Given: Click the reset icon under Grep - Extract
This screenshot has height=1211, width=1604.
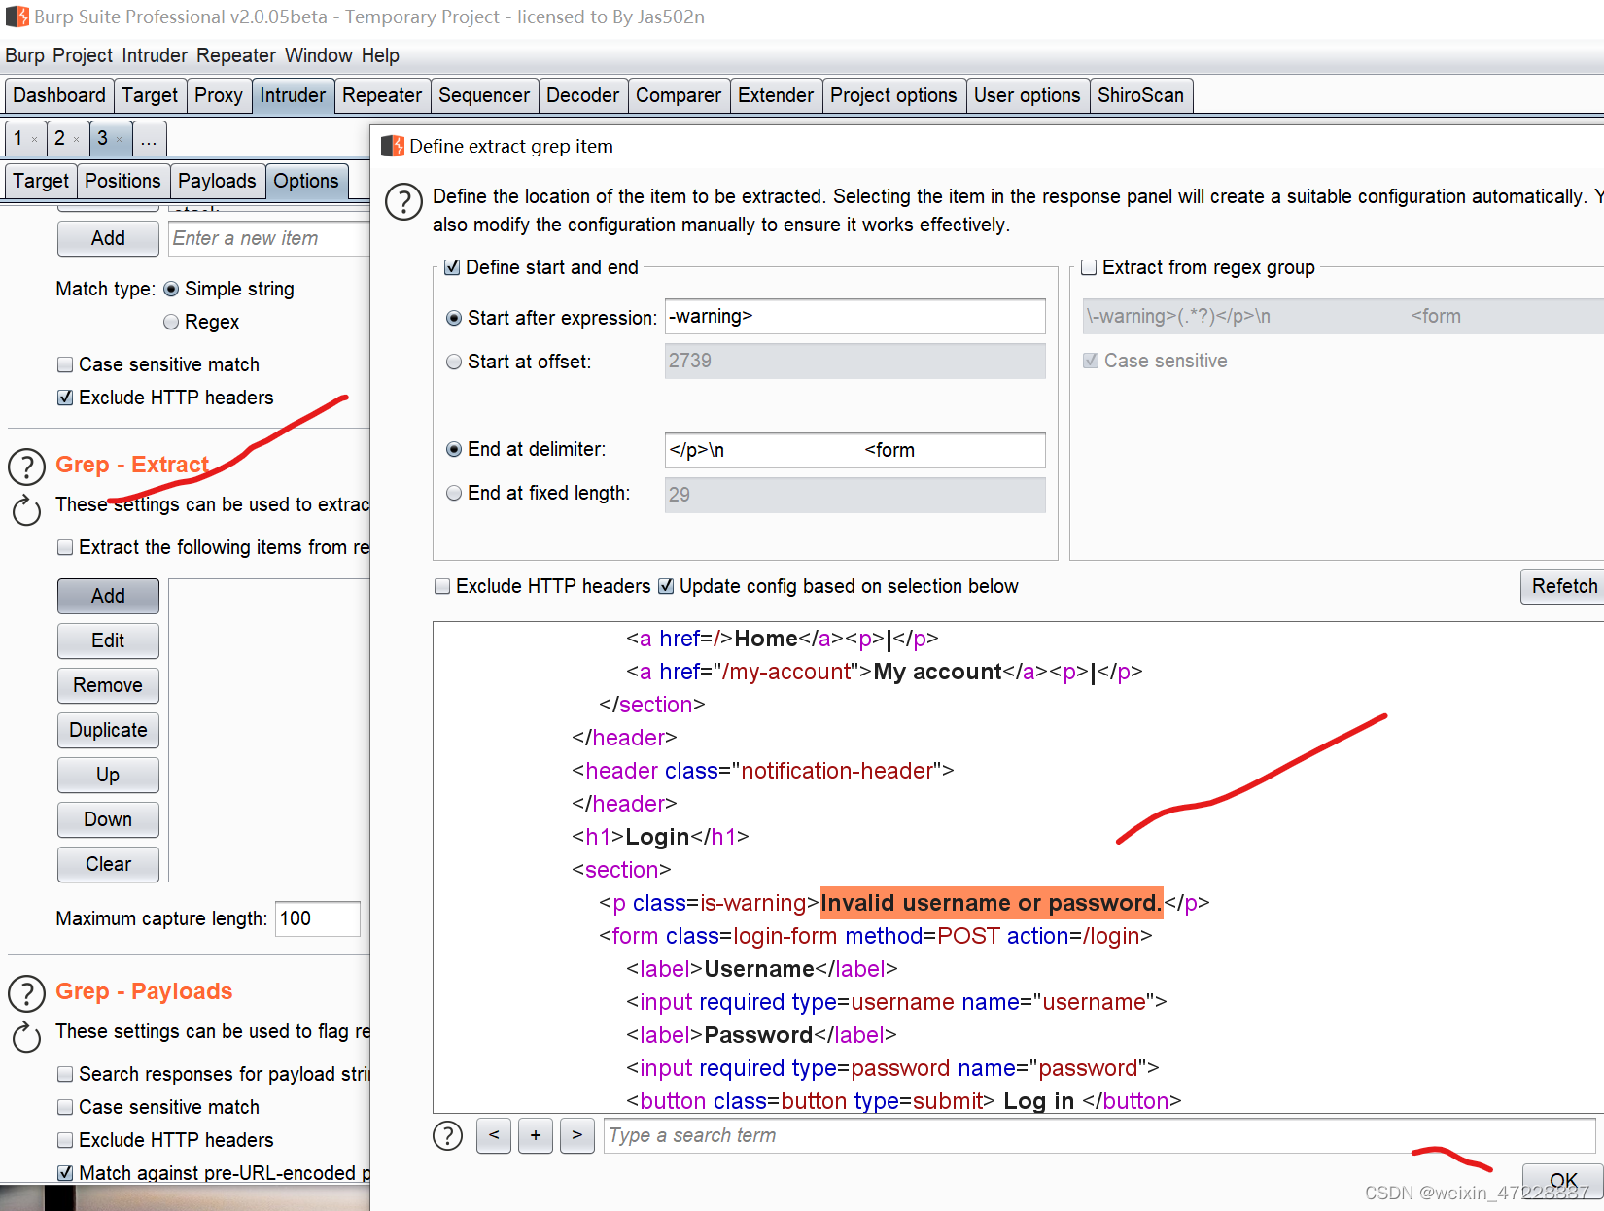Looking at the screenshot, I should coord(27,510).
